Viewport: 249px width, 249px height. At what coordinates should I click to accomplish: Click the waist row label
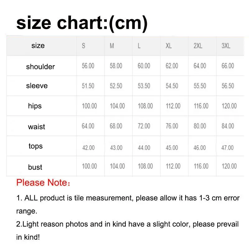click(36, 127)
